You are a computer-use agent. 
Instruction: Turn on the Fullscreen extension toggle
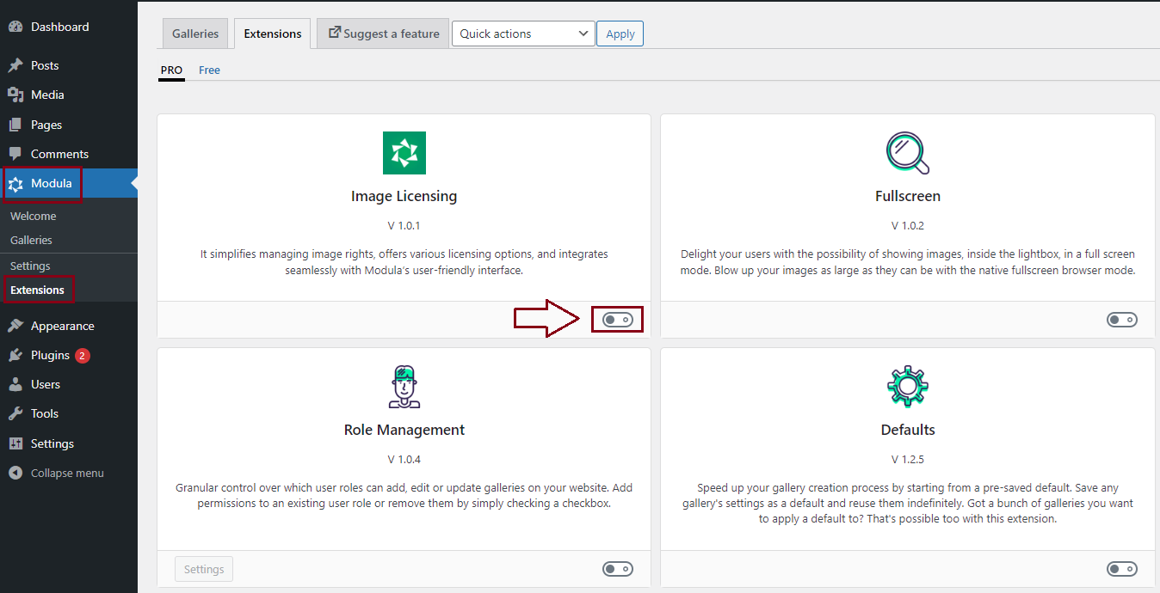(x=1121, y=320)
